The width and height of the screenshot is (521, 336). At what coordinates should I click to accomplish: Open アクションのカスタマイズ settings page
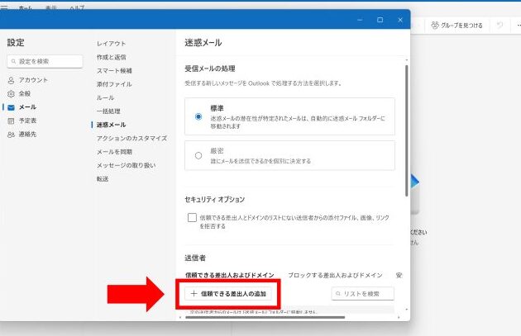pos(131,139)
